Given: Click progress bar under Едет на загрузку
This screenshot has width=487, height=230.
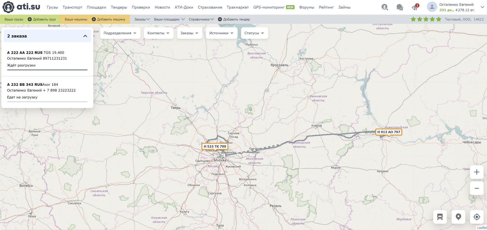Looking at the screenshot, I should [x=47, y=102].
